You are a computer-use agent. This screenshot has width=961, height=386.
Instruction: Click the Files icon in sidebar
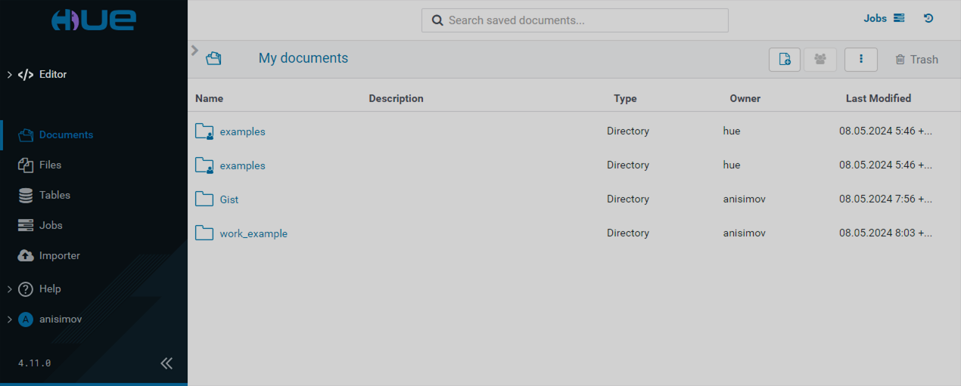[x=26, y=165]
